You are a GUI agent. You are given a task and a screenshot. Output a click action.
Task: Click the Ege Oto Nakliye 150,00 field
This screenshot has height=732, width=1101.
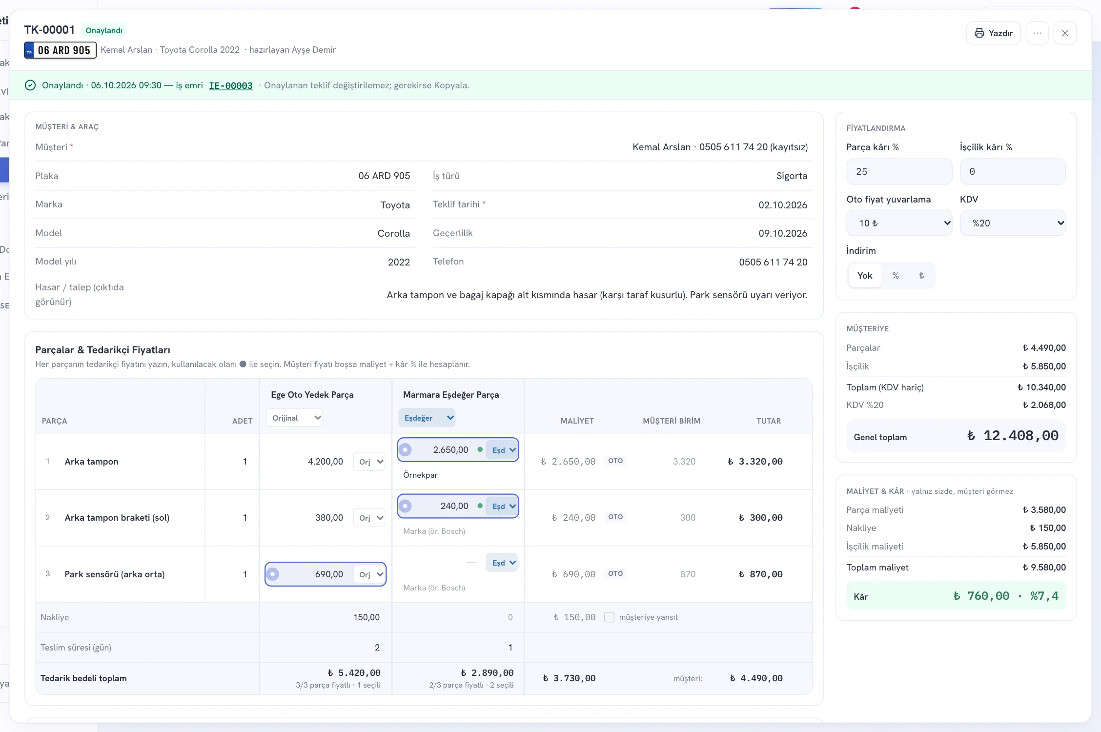[x=326, y=617]
